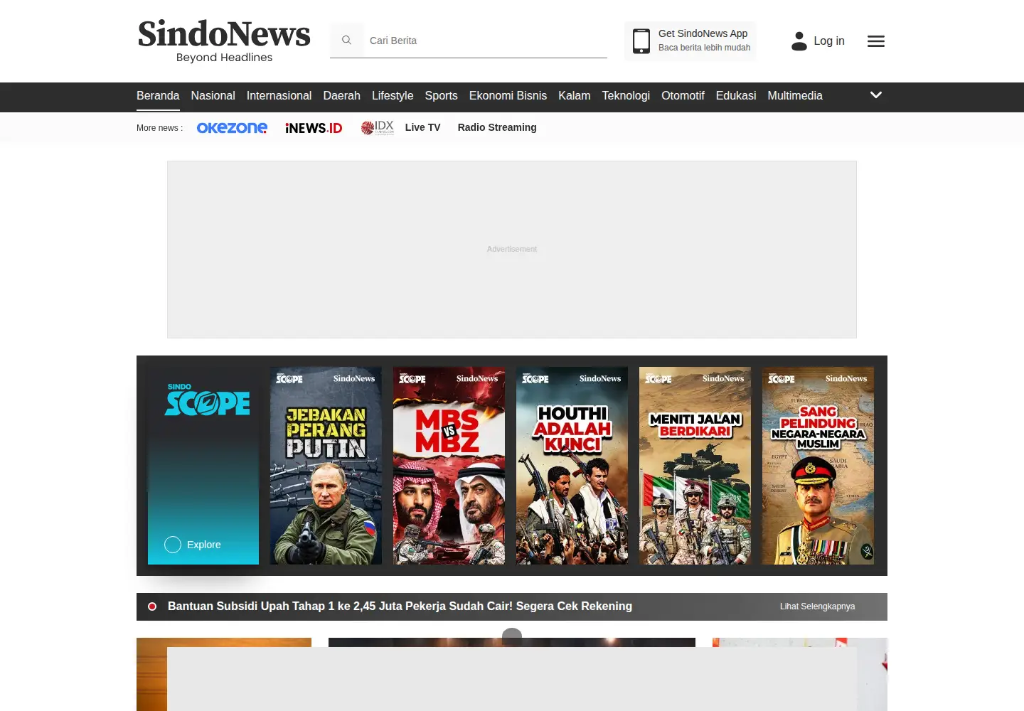Select the Beranda tab
The height and width of the screenshot is (711, 1024).
tap(158, 96)
